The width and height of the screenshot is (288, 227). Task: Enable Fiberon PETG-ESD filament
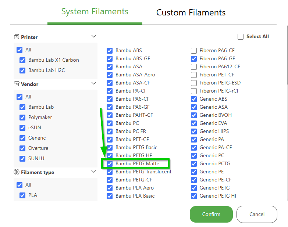tap(194, 83)
